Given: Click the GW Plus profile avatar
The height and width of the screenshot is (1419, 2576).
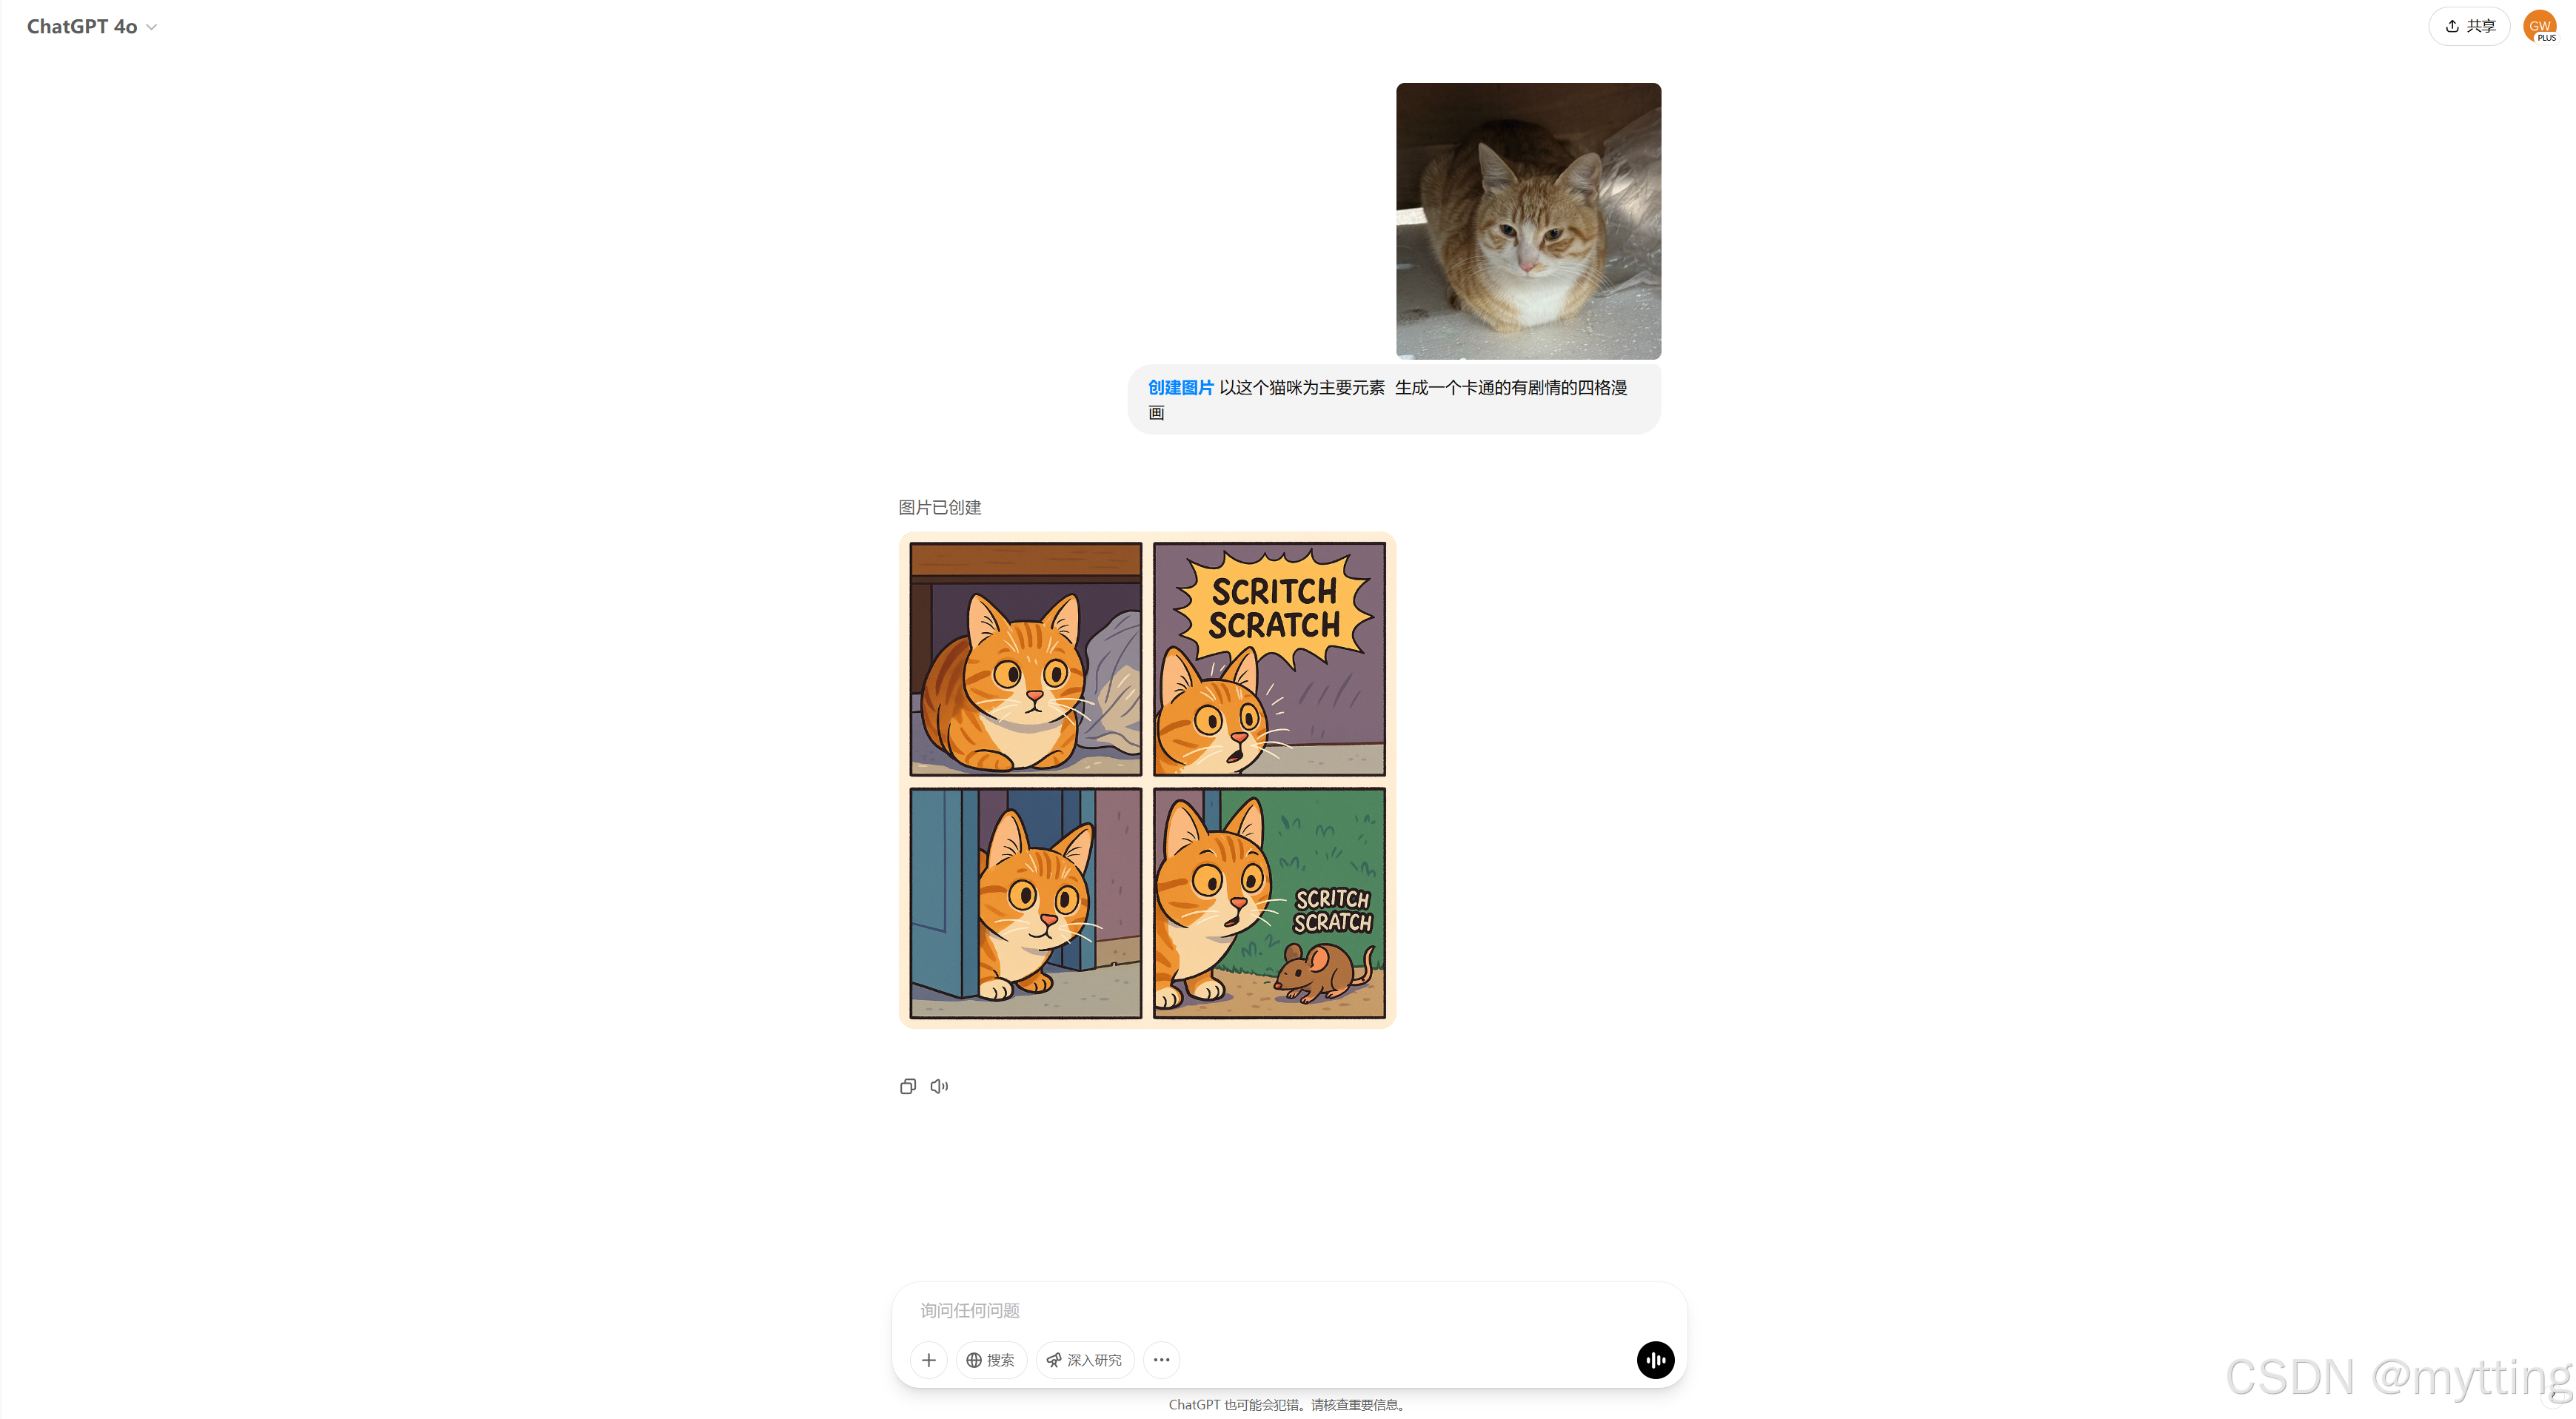Looking at the screenshot, I should 2540,26.
